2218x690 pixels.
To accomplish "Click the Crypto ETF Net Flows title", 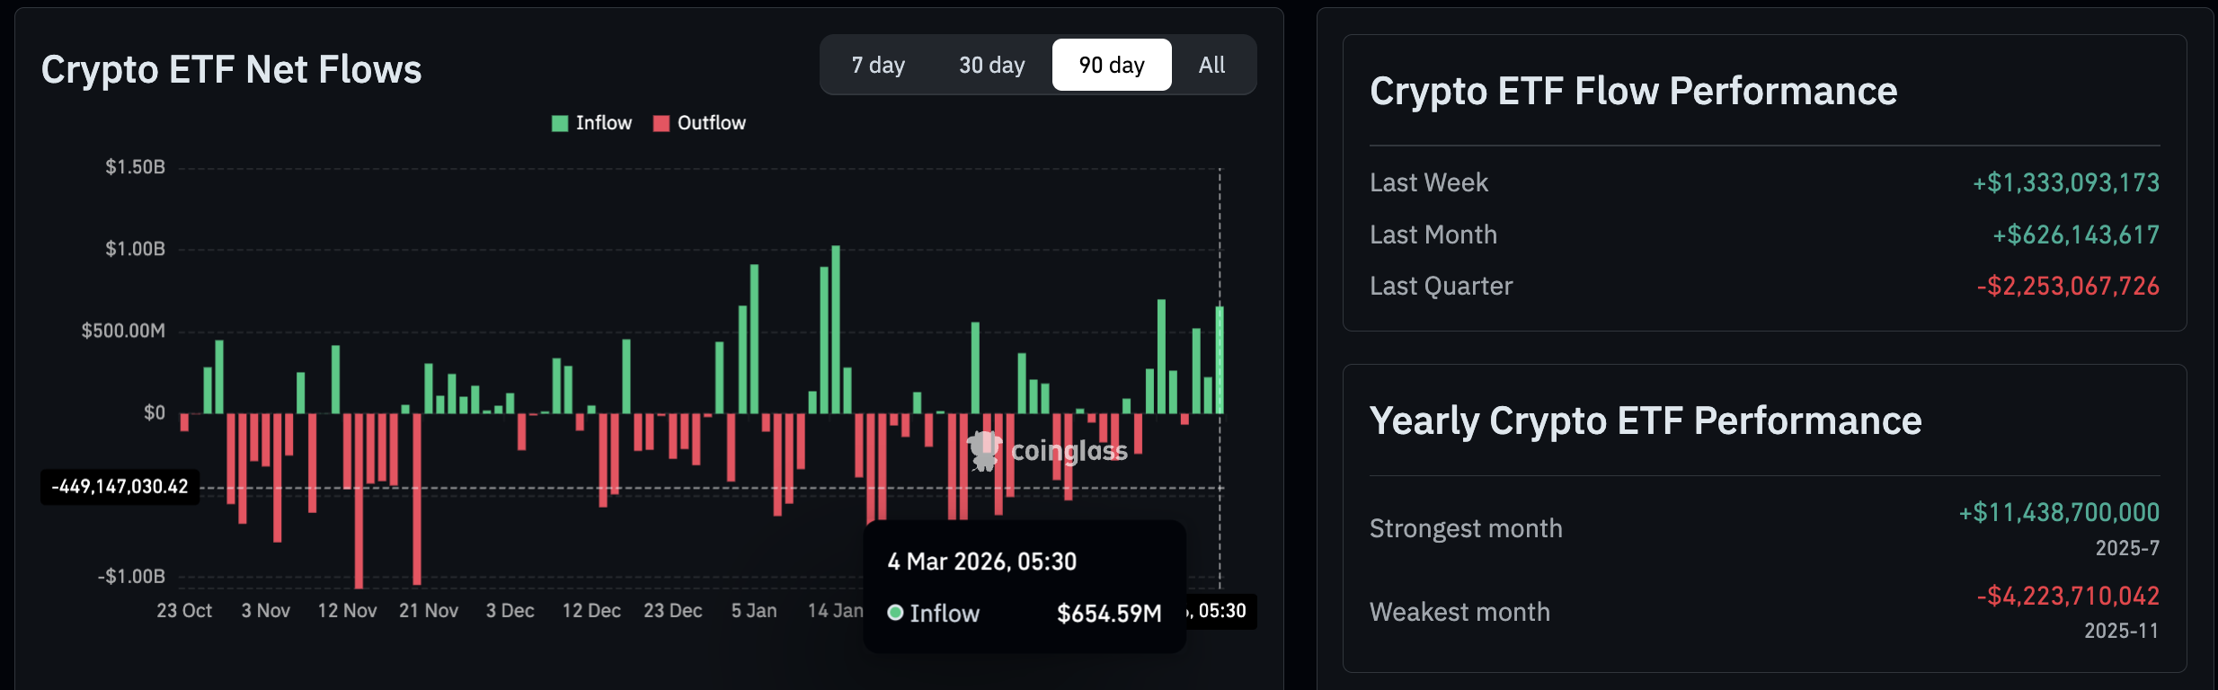I will 231,69.
